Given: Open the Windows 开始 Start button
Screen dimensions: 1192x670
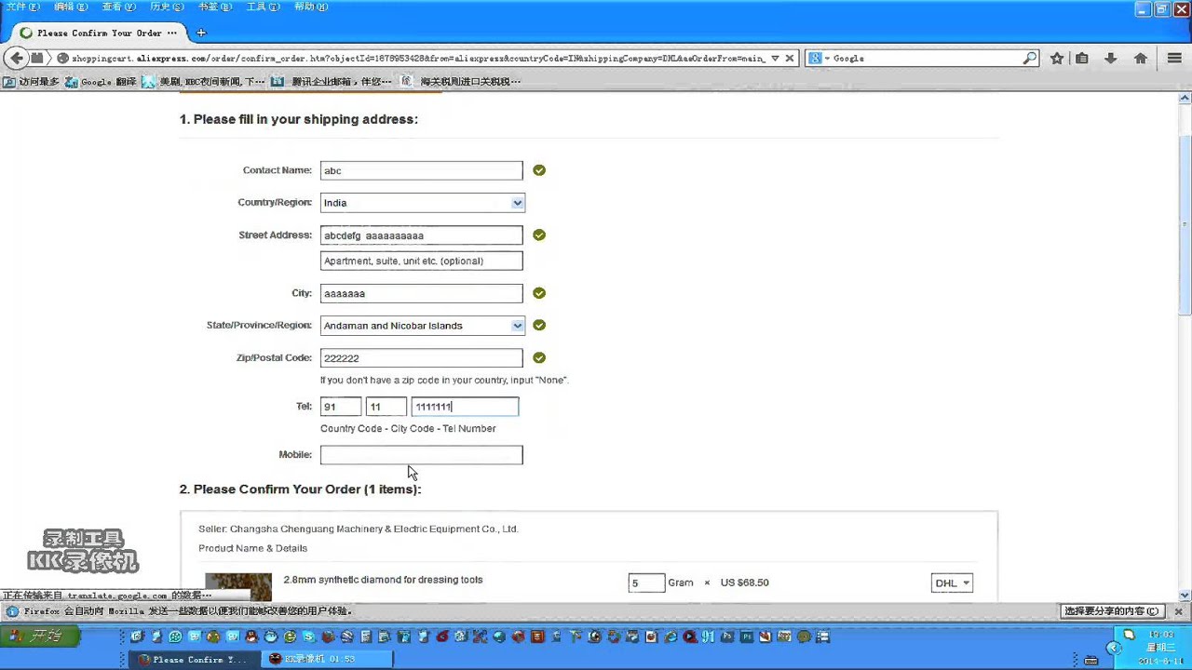Looking at the screenshot, I should pos(40,636).
